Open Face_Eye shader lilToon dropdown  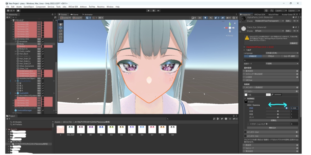point(270,31)
